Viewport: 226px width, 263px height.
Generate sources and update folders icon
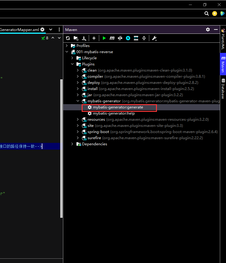pyautogui.click(x=76, y=38)
